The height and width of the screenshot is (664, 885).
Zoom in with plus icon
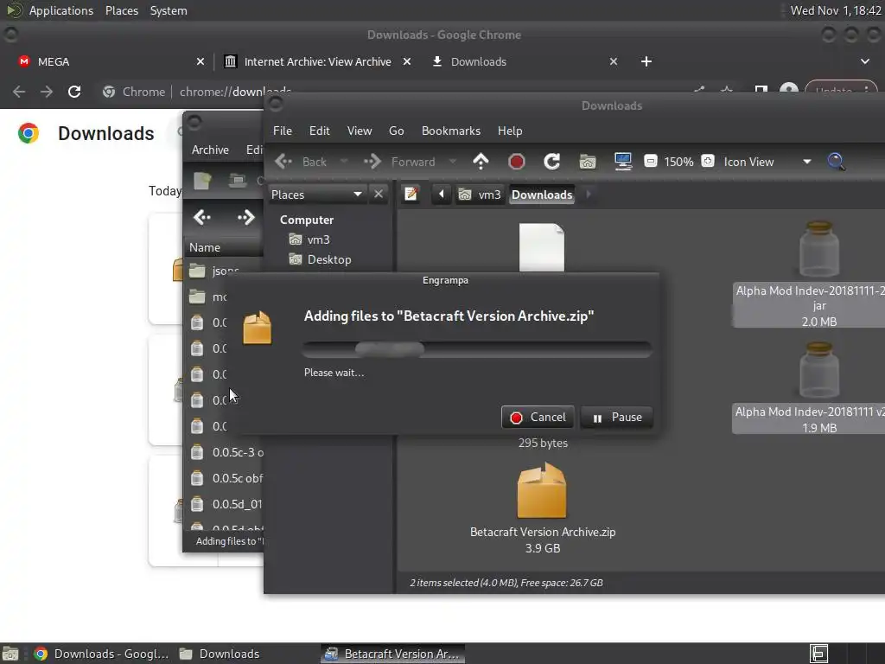tap(708, 162)
